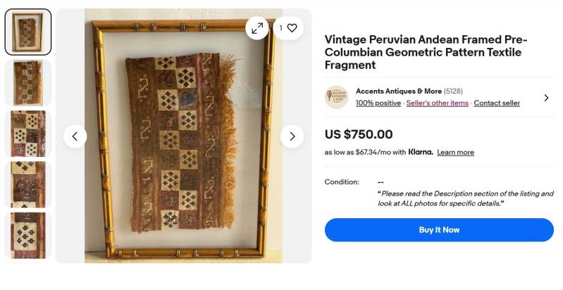563x290 pixels.
Task: Go to next product image
Action: pyautogui.click(x=292, y=136)
